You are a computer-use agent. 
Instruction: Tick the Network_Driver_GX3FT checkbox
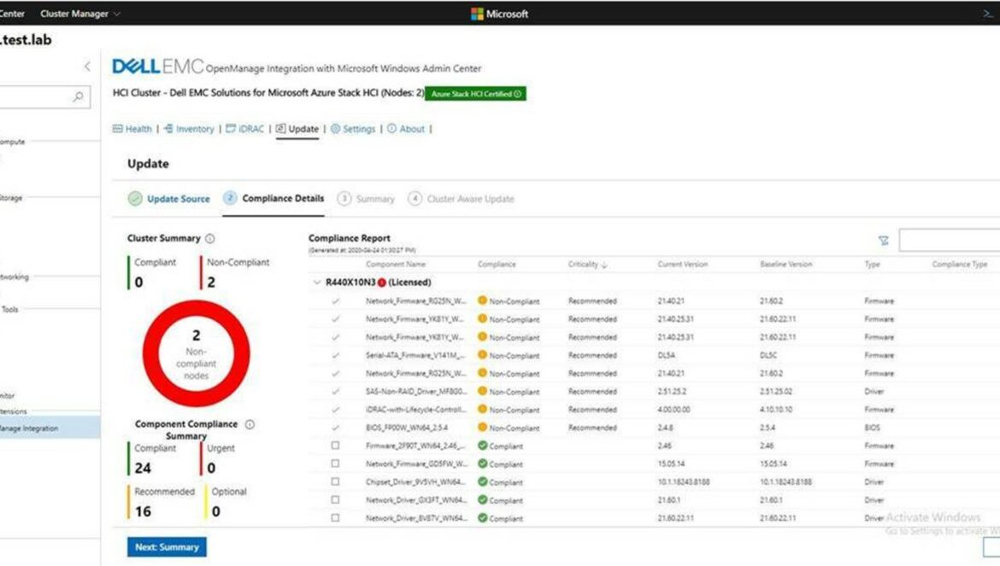[x=335, y=499]
